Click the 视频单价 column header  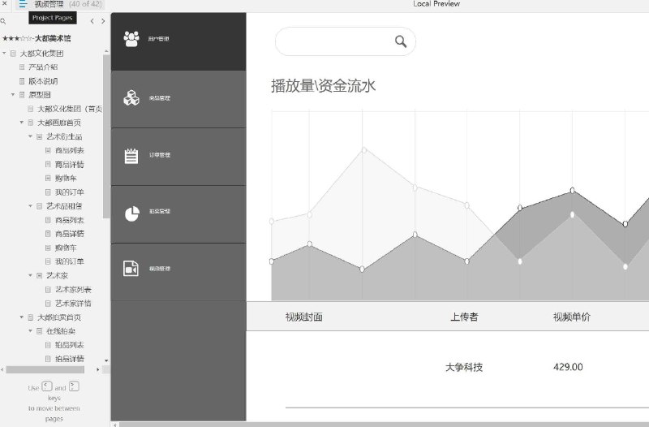(571, 317)
